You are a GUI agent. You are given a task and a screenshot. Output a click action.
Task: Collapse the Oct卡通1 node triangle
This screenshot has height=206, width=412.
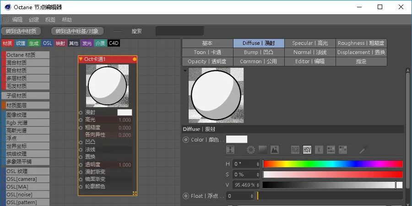(81, 59)
